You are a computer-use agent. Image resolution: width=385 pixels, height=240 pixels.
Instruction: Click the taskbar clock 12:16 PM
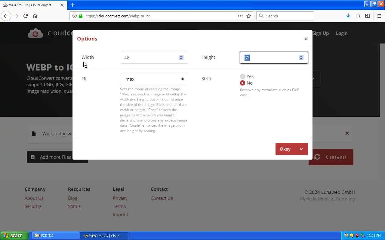coord(374,235)
